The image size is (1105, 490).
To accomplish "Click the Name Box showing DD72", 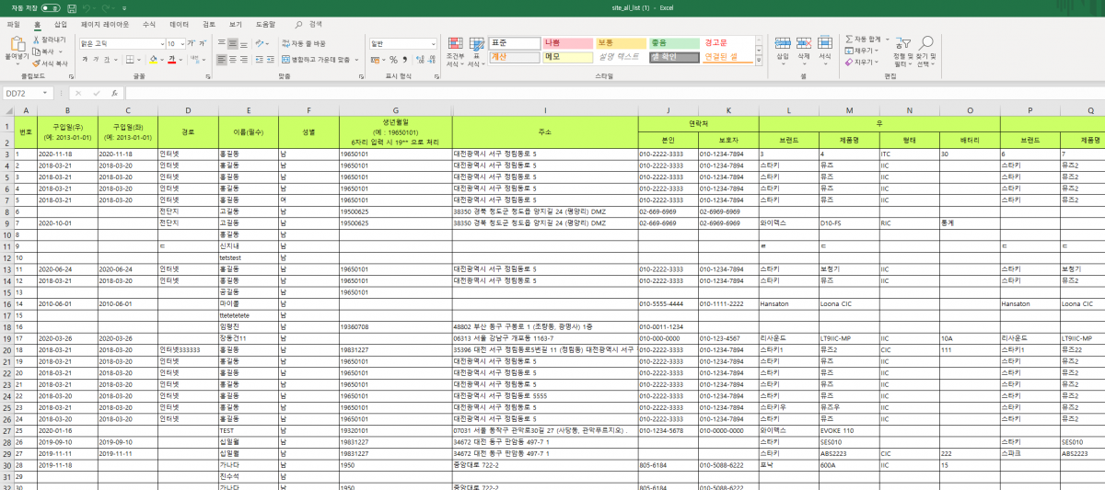I will [x=28, y=93].
